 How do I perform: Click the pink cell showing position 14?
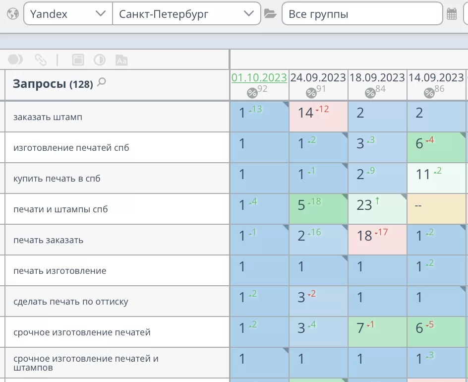318,117
